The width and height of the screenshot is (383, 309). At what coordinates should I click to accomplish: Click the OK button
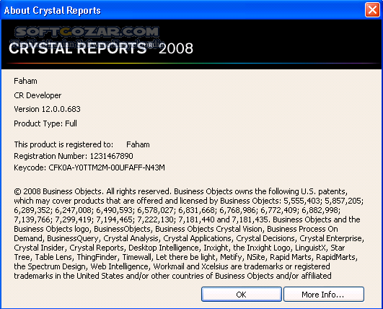(x=242, y=295)
